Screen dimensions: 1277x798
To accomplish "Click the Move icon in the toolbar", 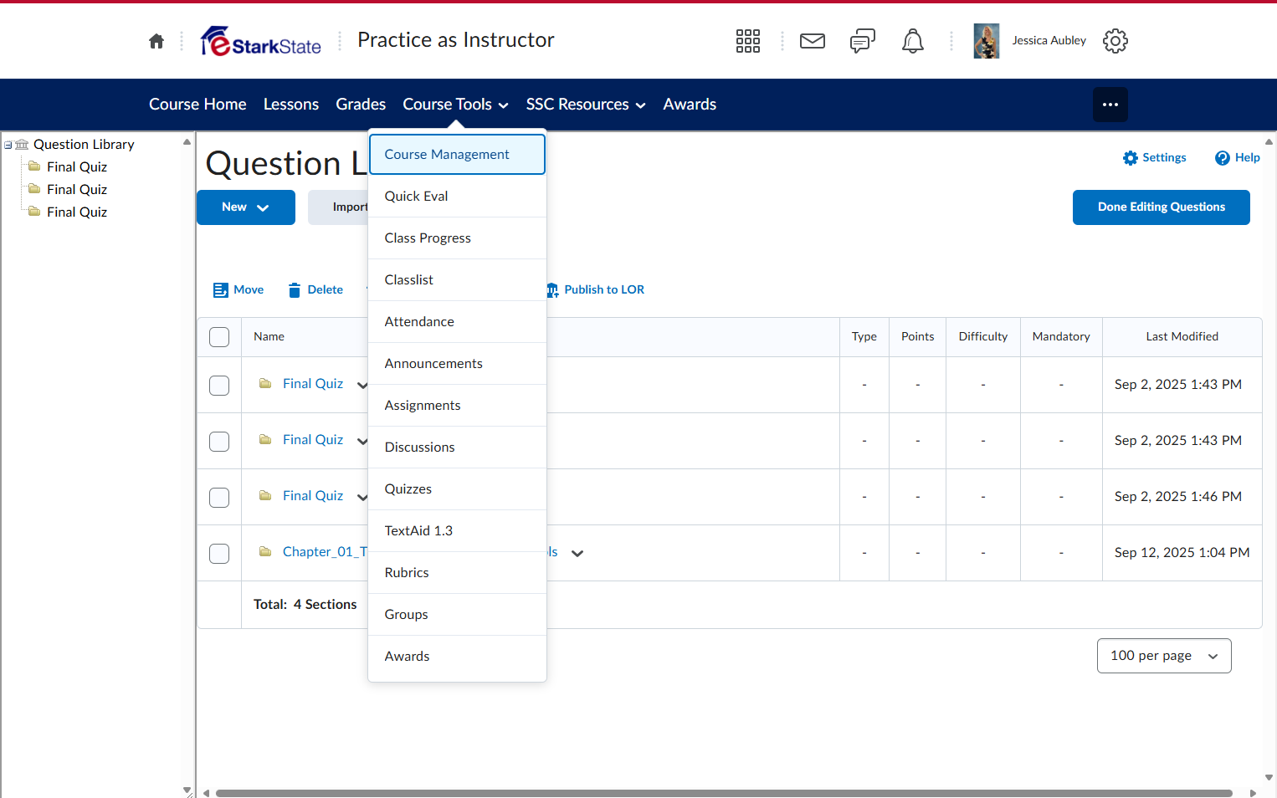I will click(221, 290).
